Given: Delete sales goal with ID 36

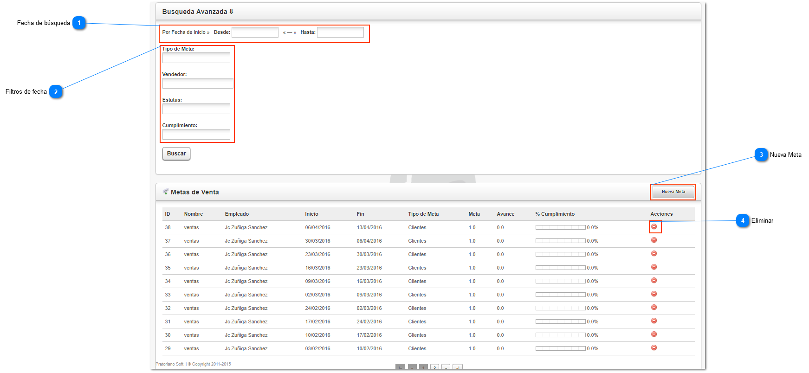Looking at the screenshot, I should coord(654,253).
